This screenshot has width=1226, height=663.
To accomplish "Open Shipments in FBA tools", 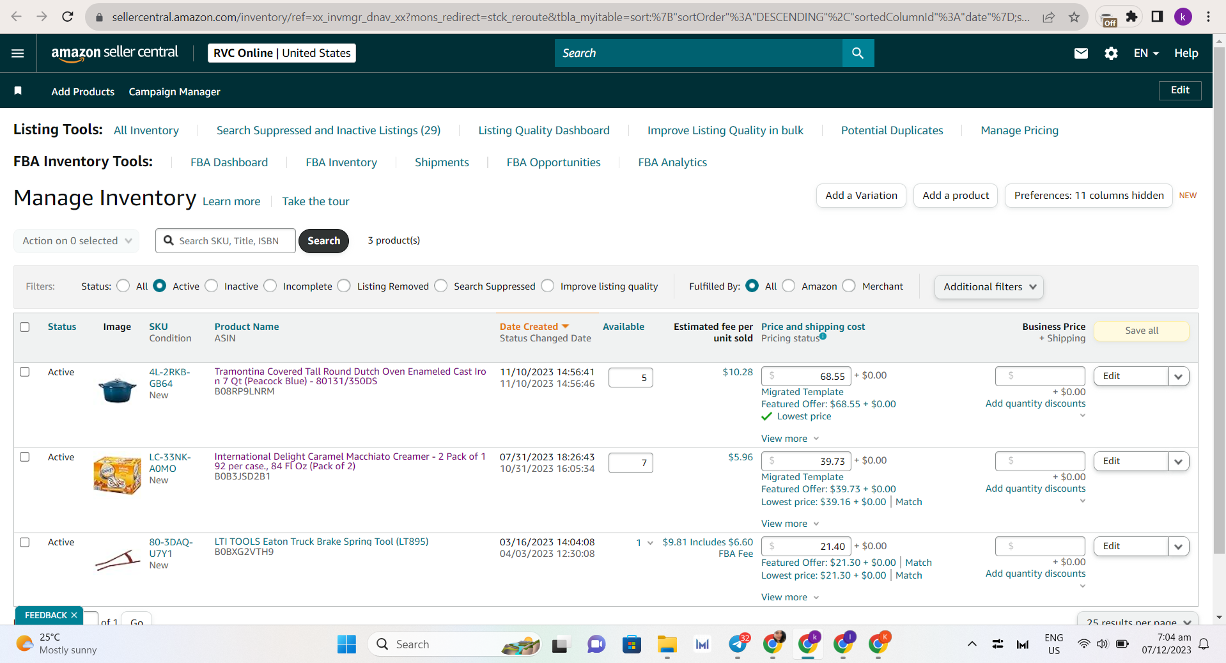I will click(442, 162).
